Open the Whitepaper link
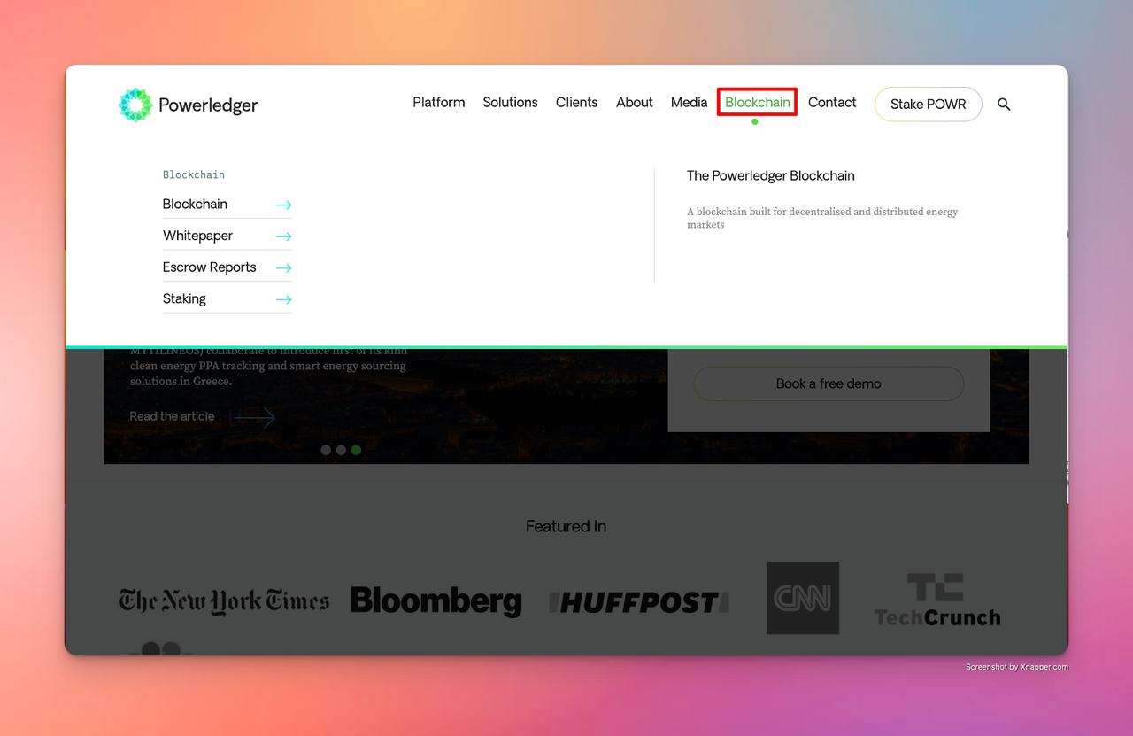The height and width of the screenshot is (736, 1133). (x=197, y=236)
